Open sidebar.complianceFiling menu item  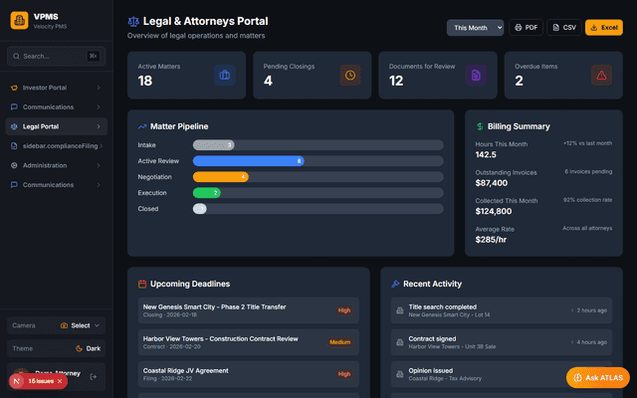(57, 146)
